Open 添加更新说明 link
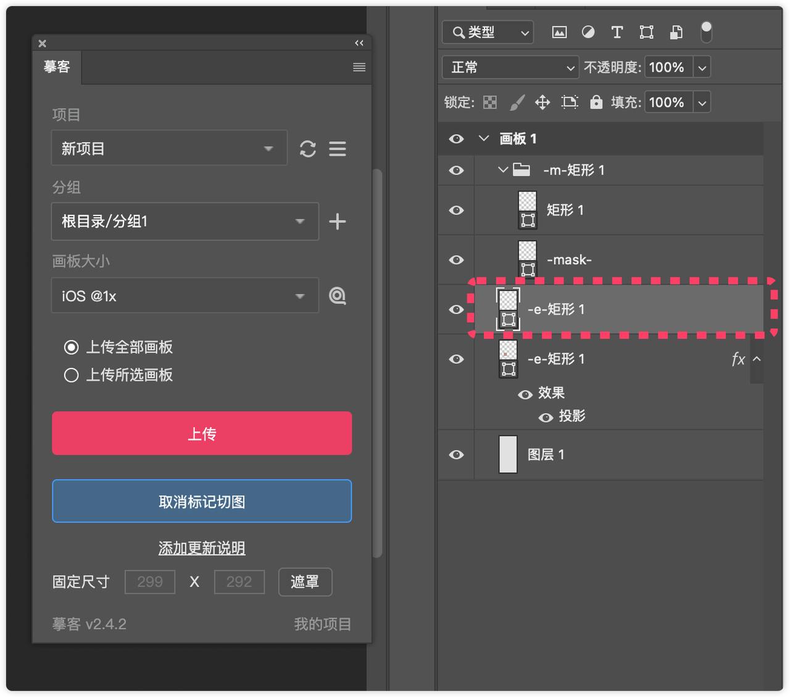This screenshot has height=697, width=790. 202,548
